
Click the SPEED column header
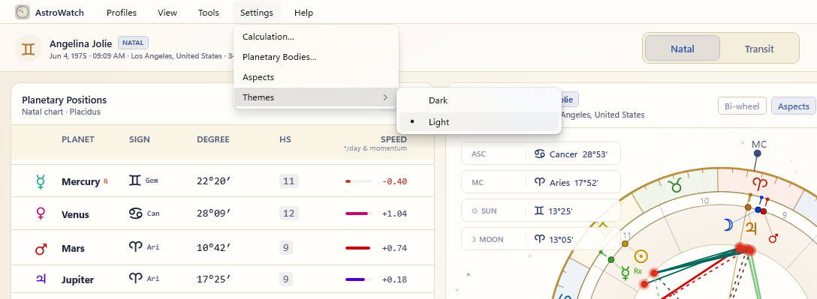(393, 139)
